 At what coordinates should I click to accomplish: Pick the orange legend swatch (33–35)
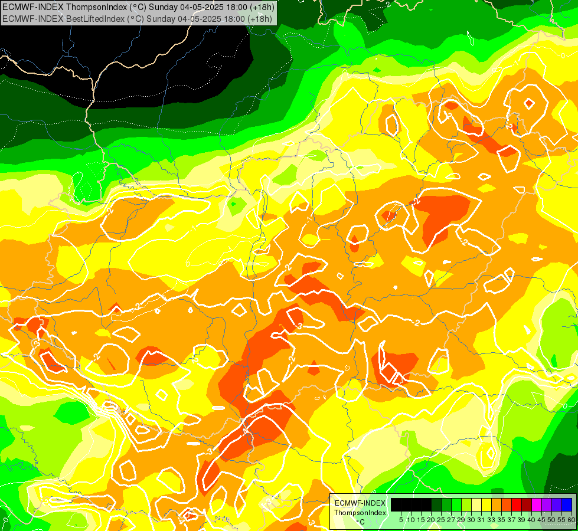coord(497,504)
